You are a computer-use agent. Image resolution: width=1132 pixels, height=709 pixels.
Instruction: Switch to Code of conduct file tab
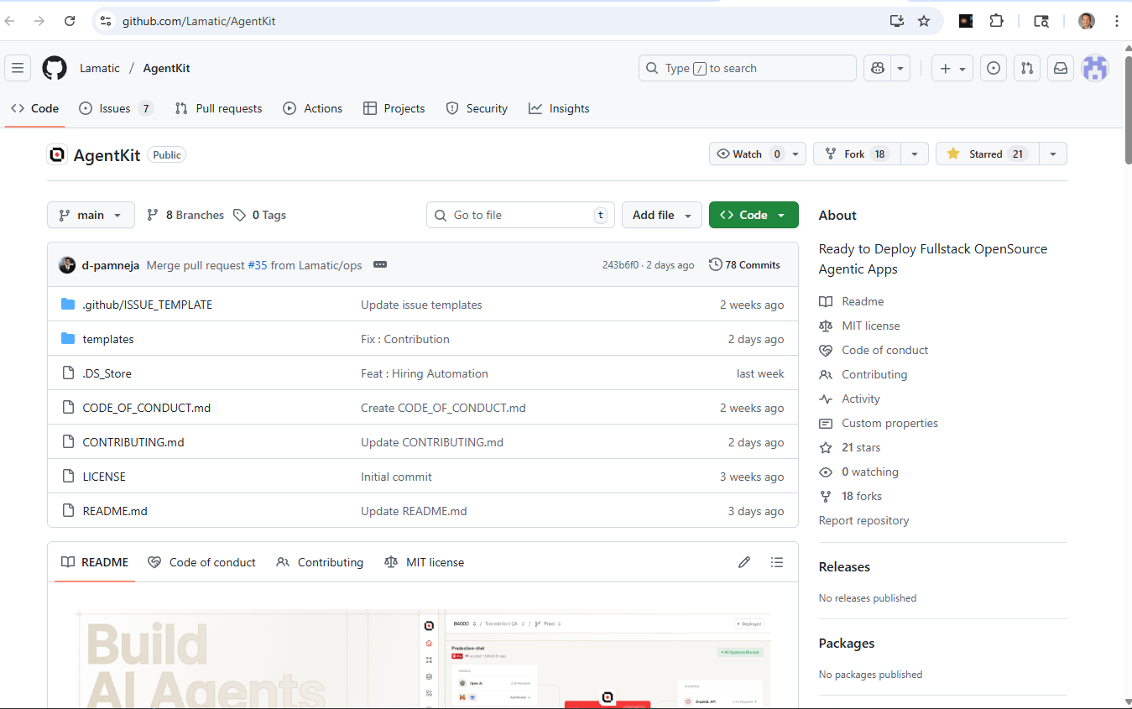[201, 562]
